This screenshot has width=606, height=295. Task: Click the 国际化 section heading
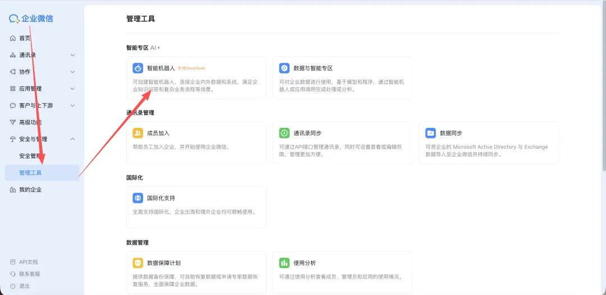pyautogui.click(x=135, y=178)
